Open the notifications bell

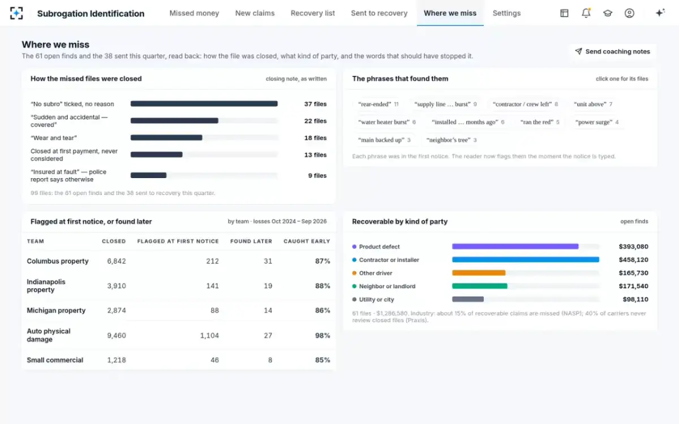click(586, 13)
